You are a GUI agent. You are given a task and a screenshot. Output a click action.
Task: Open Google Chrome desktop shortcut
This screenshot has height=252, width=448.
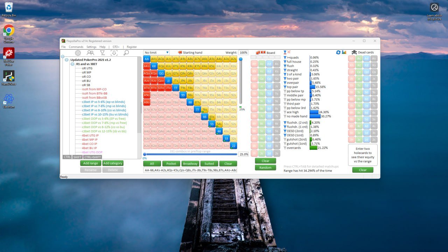click(x=9, y=34)
